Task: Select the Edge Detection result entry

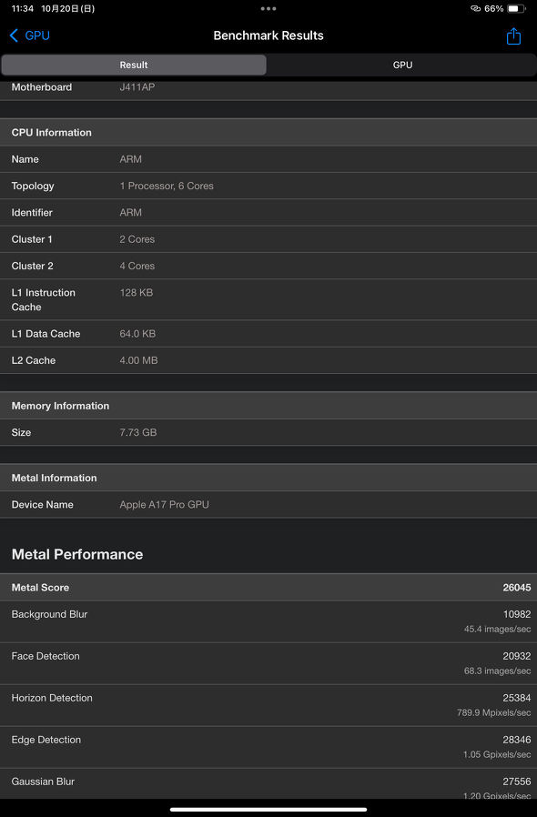Action: click(268, 747)
